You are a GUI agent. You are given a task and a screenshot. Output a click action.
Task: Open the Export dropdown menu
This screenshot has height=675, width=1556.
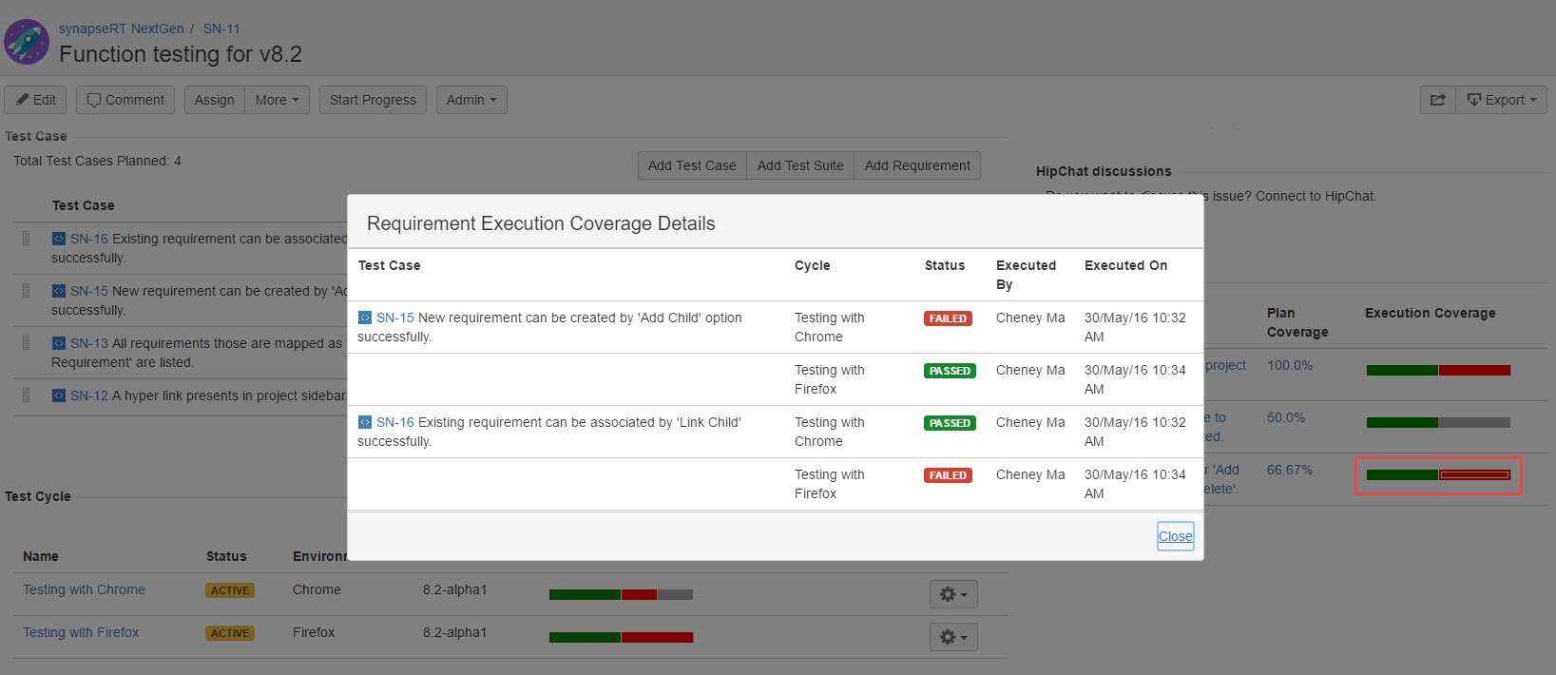pyautogui.click(x=1502, y=100)
